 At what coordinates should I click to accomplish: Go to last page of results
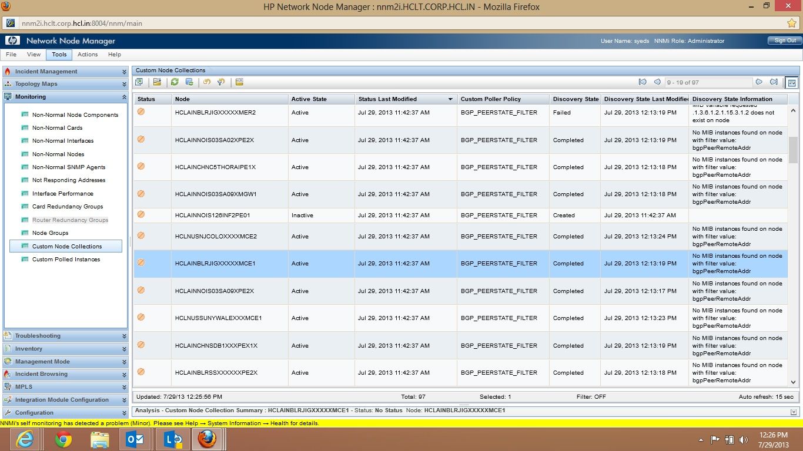(x=774, y=82)
